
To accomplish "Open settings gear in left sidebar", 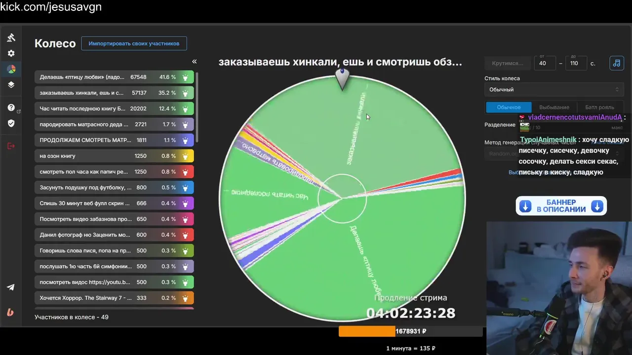I will [x=11, y=53].
